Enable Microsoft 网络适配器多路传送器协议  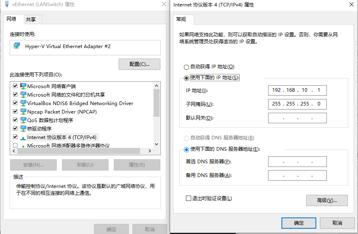15,145
